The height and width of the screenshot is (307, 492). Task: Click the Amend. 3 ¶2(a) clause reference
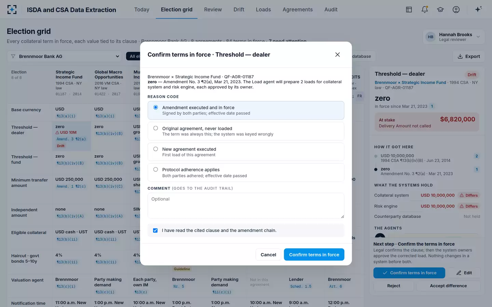(x=71, y=139)
